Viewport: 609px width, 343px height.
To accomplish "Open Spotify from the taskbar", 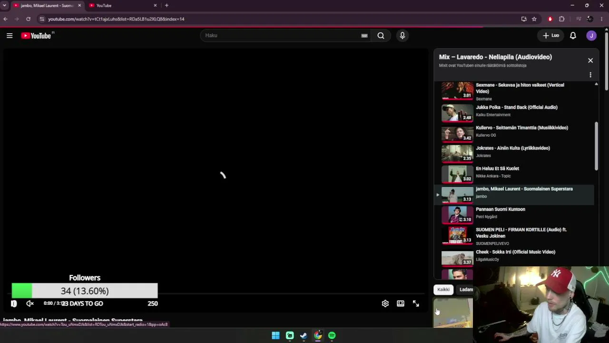I will 332,335.
